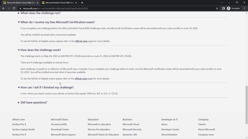Open a new tab with plus icon
Image resolution: width=248 pixels, height=139 pixels.
click(82, 3)
